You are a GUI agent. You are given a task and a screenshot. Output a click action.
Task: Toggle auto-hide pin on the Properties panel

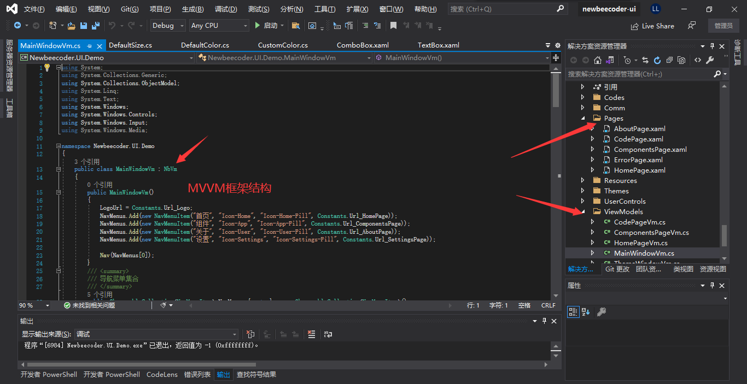[712, 286]
